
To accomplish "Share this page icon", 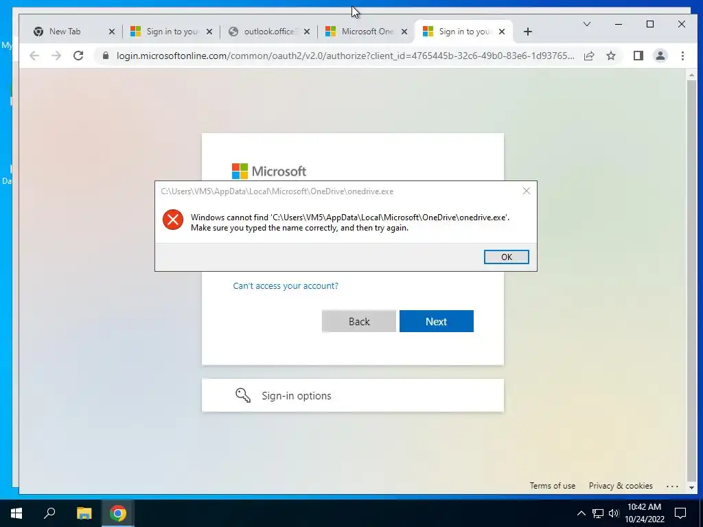I will tap(589, 56).
